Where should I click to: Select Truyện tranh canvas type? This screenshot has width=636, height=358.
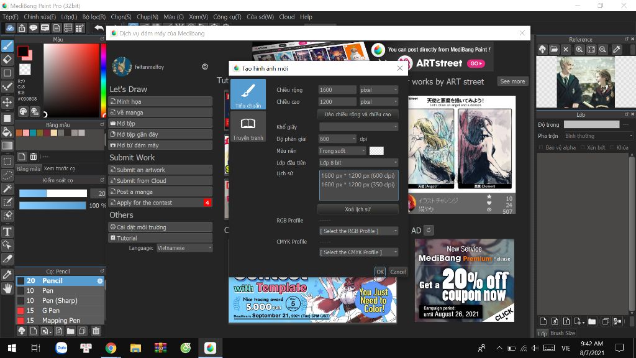(248, 127)
